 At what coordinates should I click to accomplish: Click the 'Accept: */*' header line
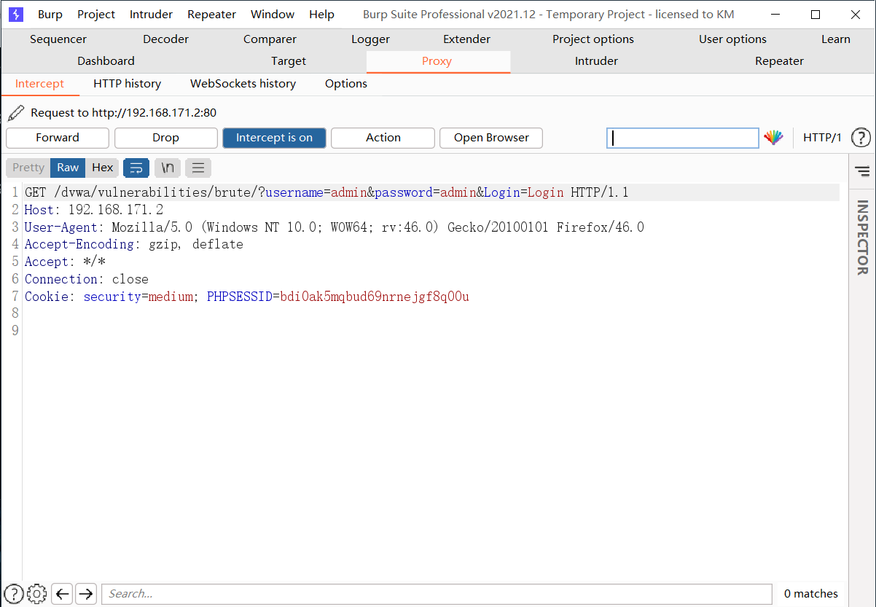(x=65, y=262)
